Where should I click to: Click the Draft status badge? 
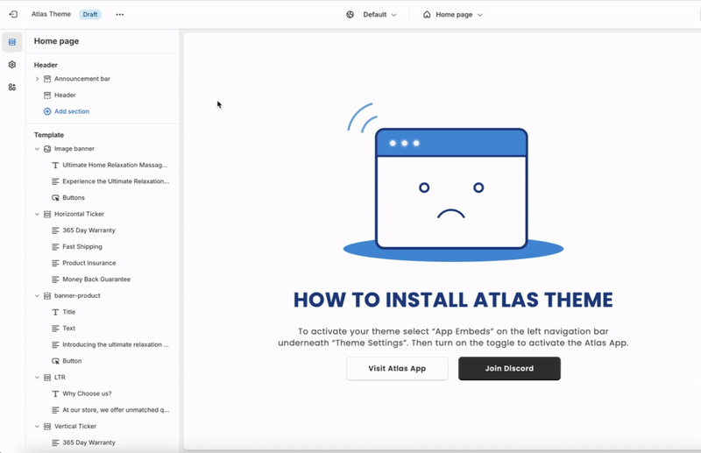coord(90,14)
